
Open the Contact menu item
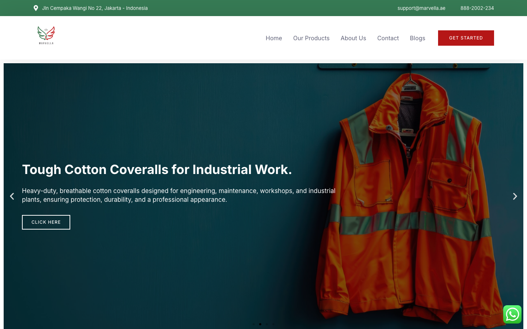click(x=388, y=38)
